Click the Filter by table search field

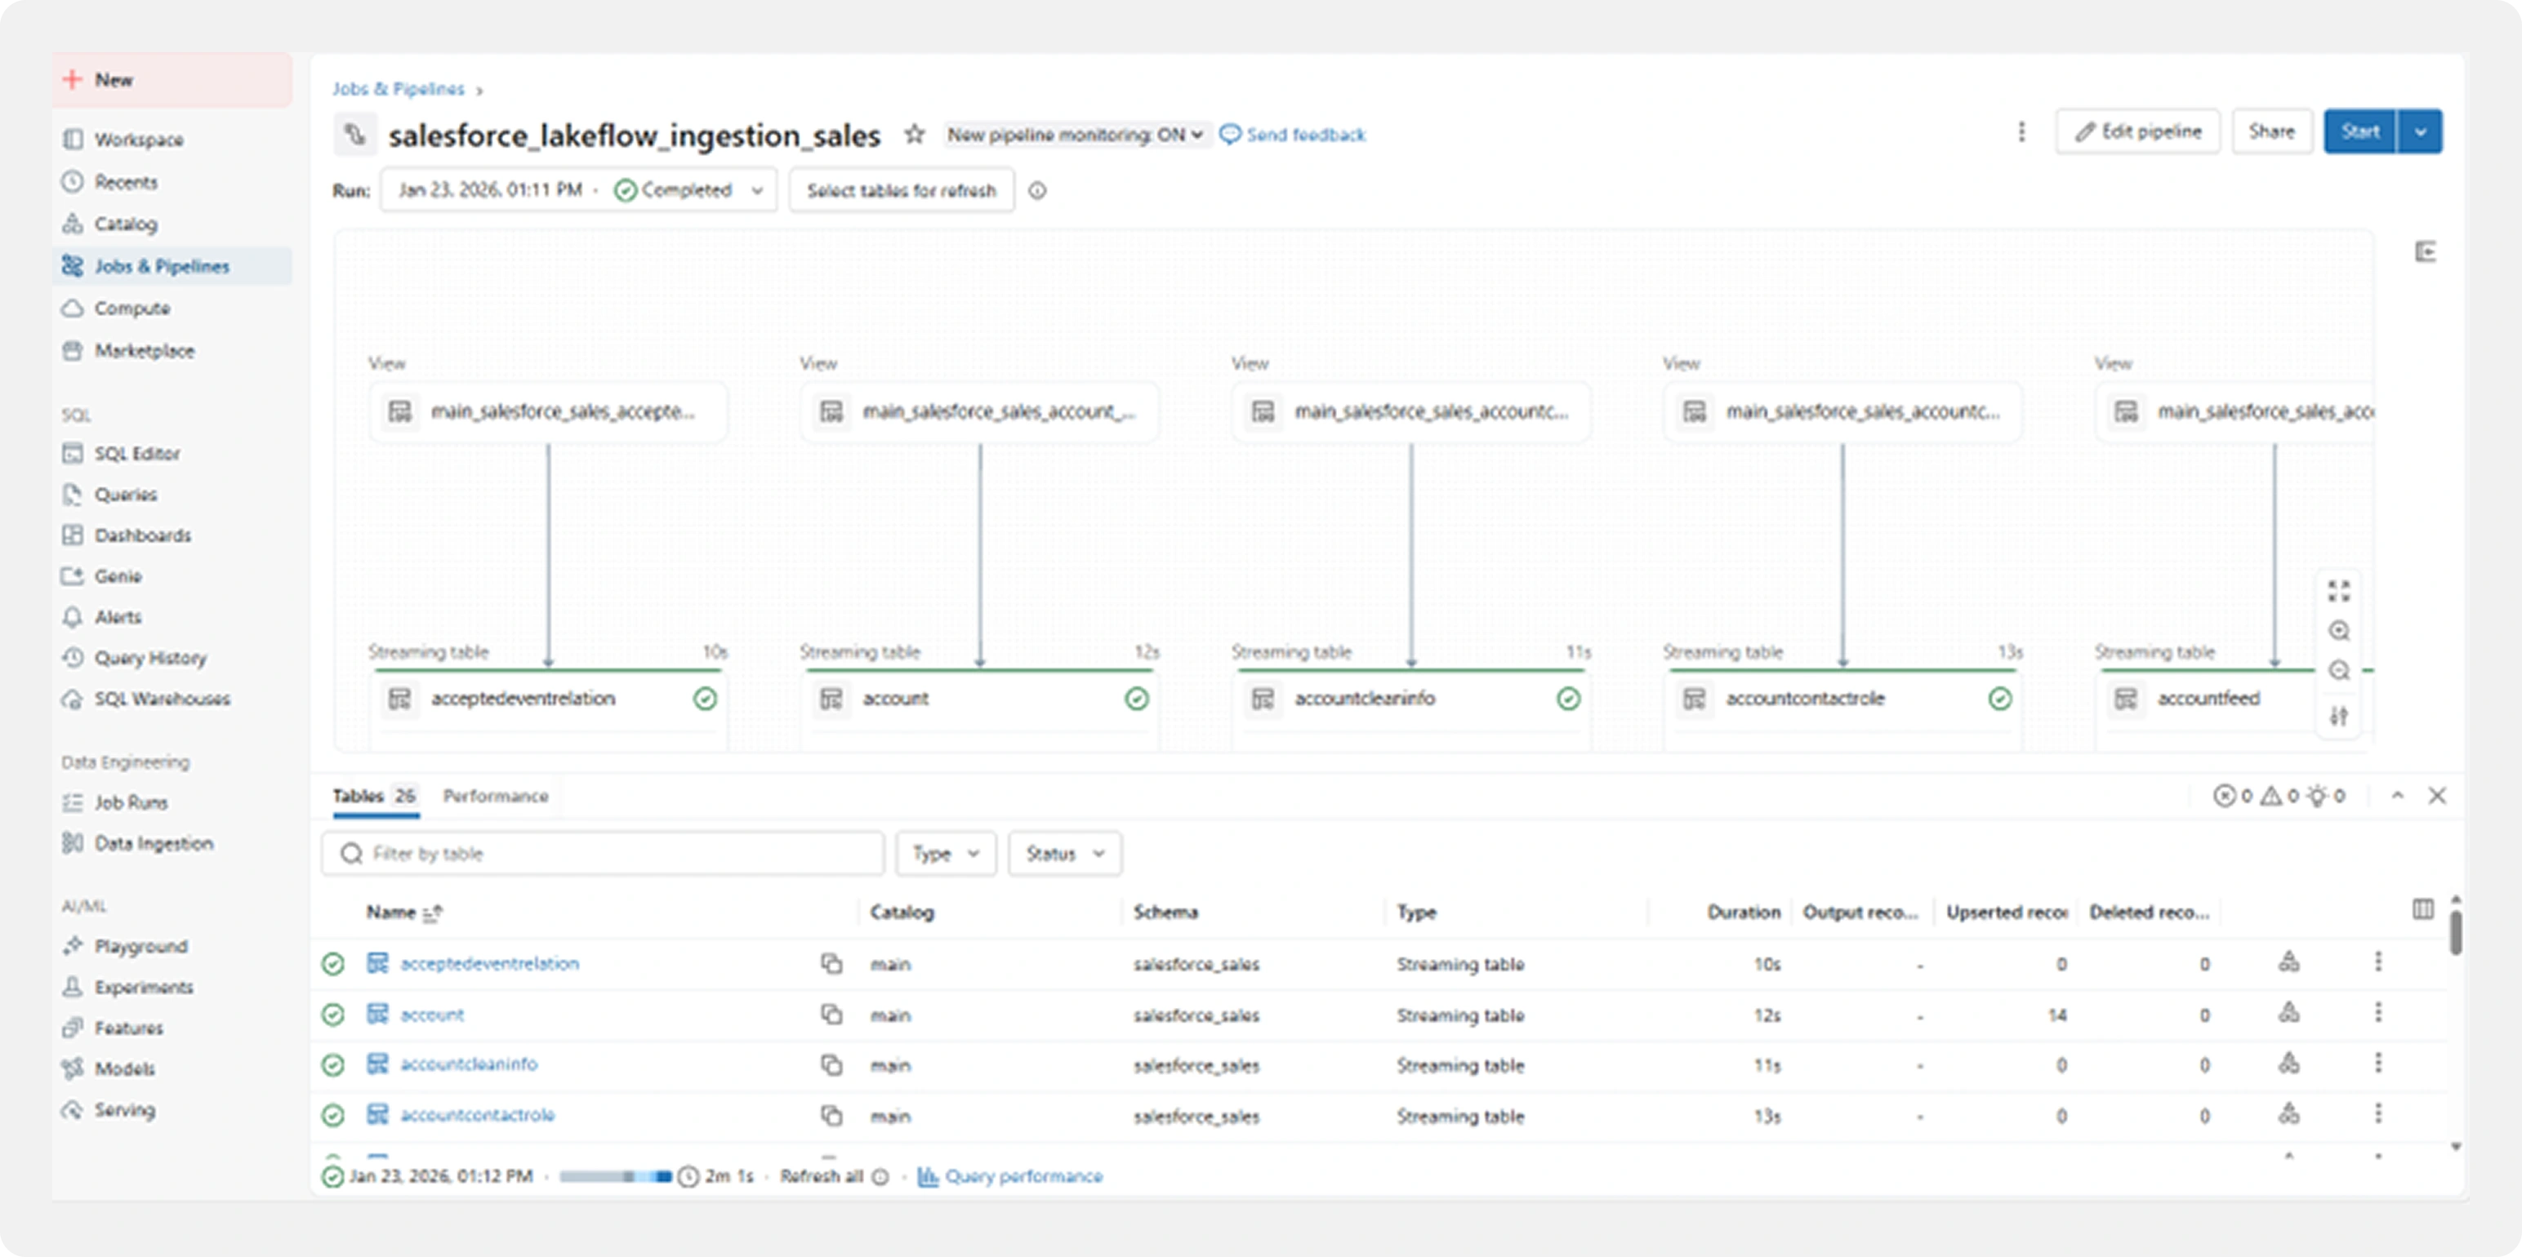(601, 853)
